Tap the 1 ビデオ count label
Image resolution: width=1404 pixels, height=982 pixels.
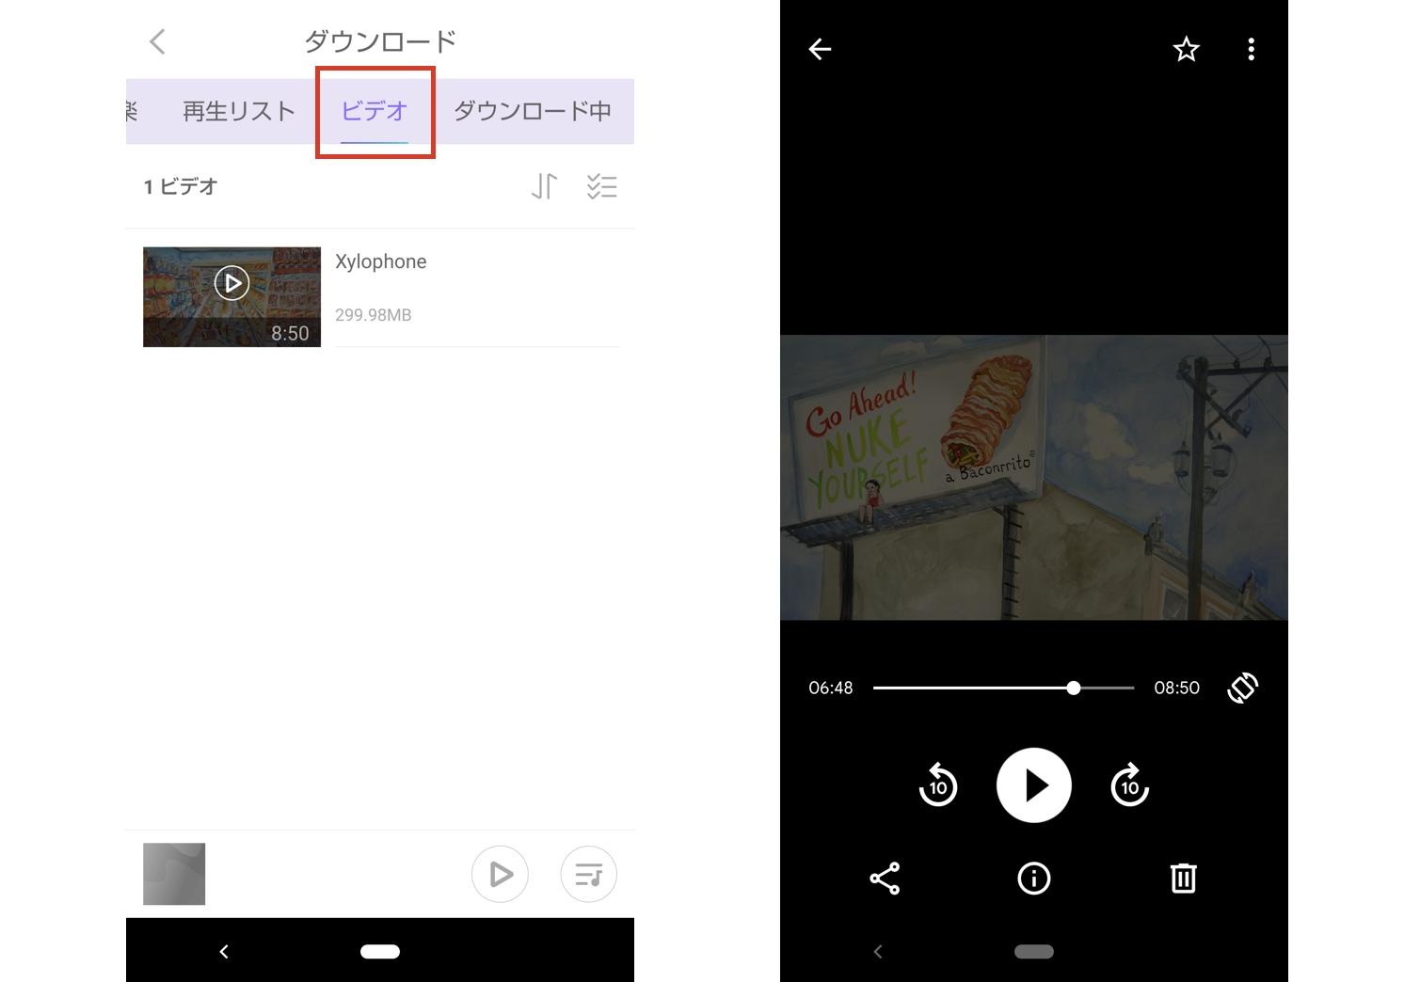pos(181,186)
